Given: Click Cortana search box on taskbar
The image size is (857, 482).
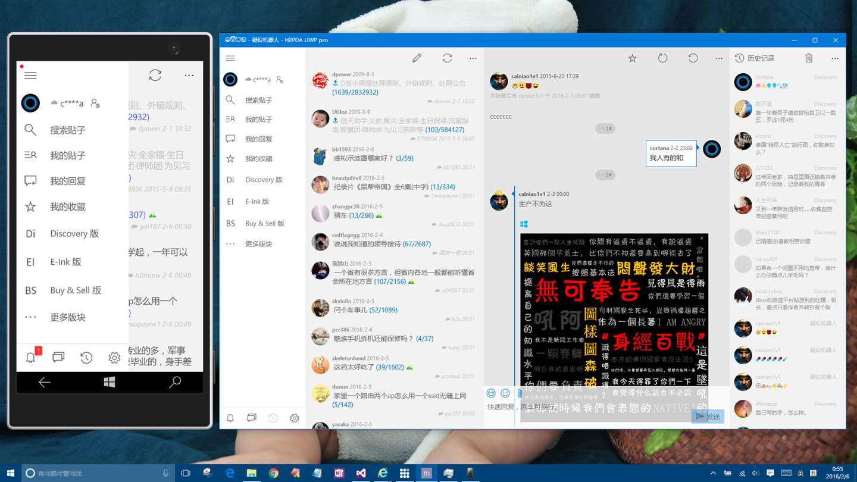Looking at the screenshot, I should point(99,473).
